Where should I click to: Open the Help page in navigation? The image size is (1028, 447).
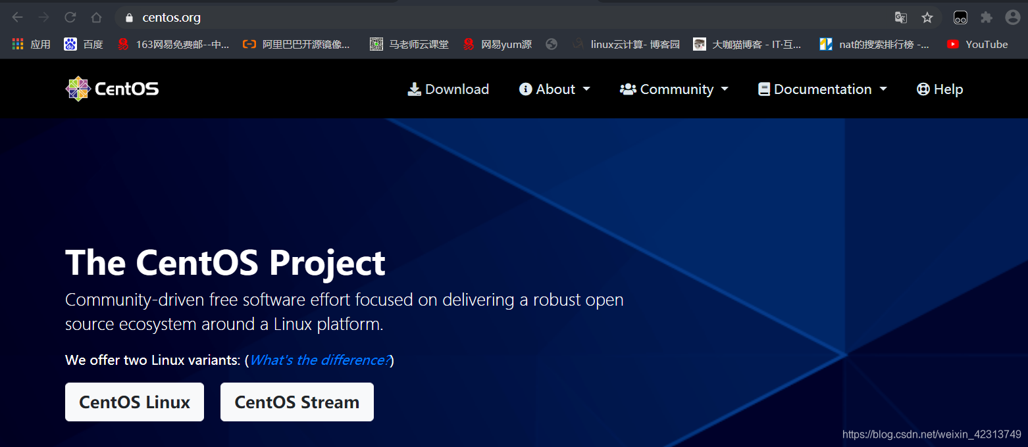click(x=940, y=89)
